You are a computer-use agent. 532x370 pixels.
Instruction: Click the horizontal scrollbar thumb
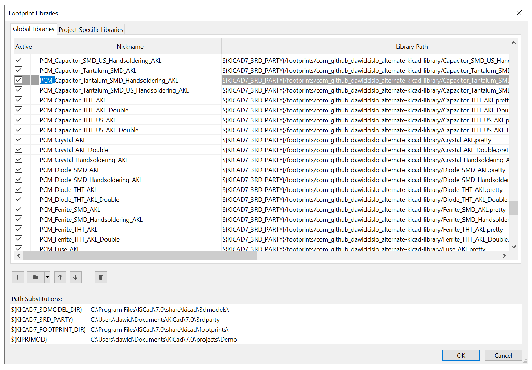(140, 256)
